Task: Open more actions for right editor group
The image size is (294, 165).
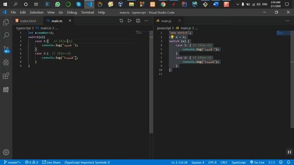Action: coord(288,21)
